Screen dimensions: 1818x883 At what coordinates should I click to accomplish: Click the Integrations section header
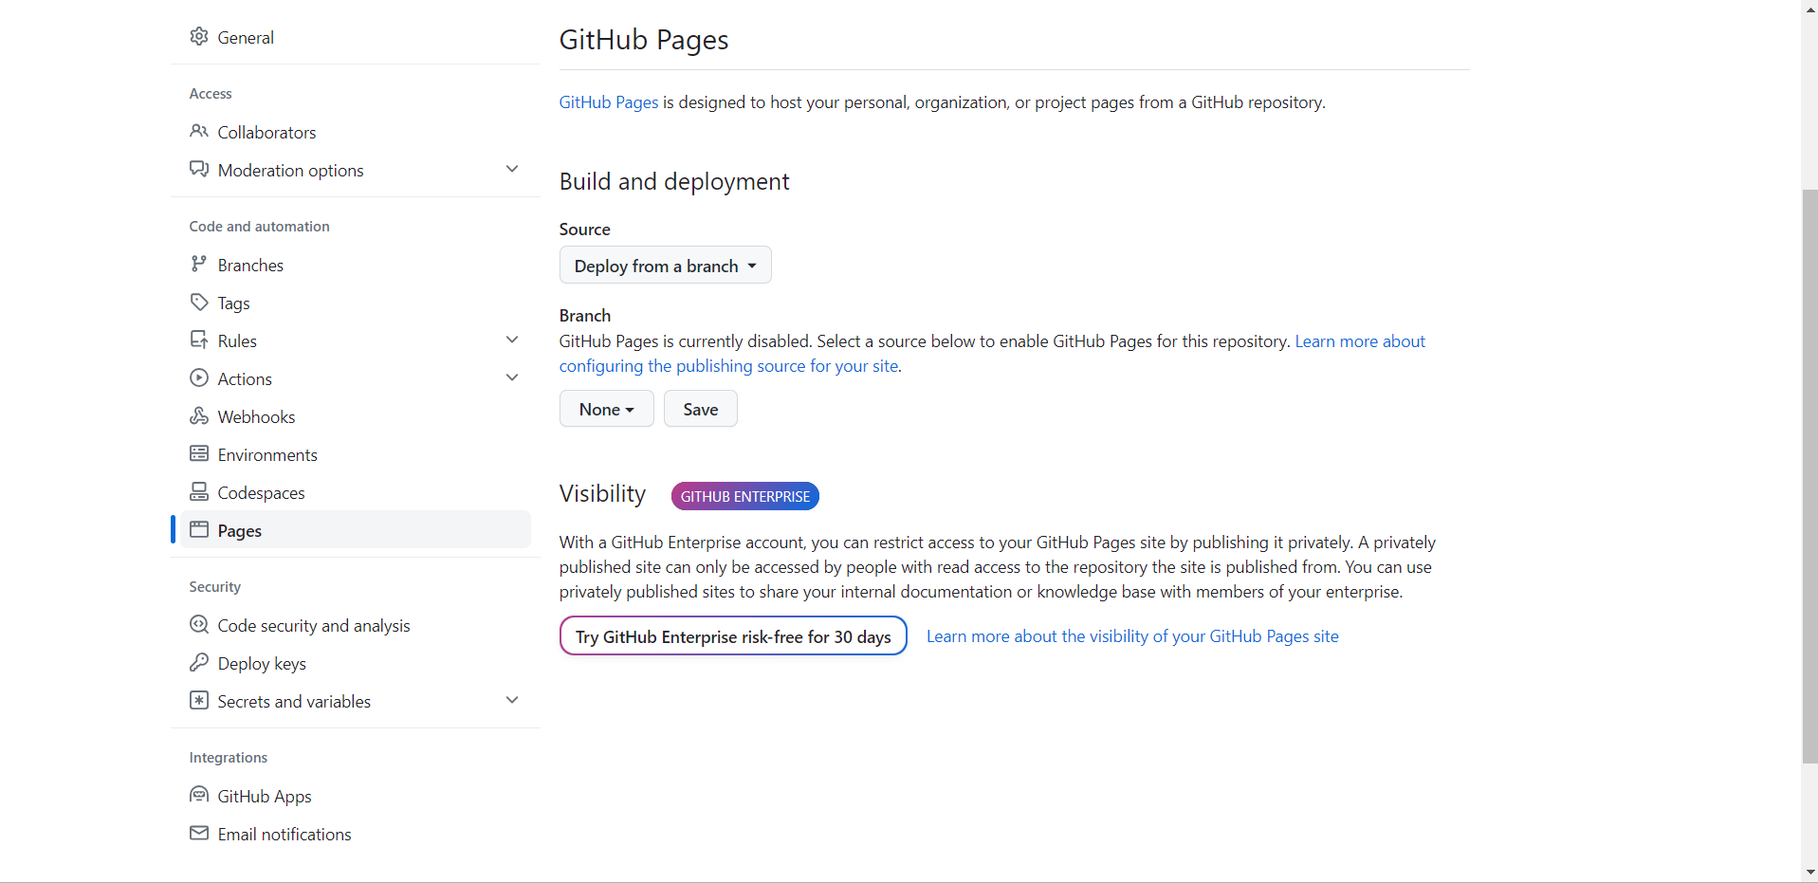228,758
